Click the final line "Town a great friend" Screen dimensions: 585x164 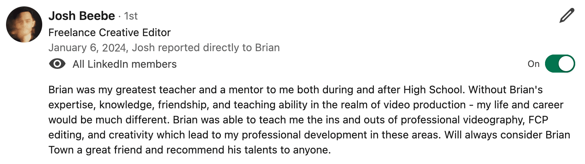pyautogui.click(x=189, y=150)
